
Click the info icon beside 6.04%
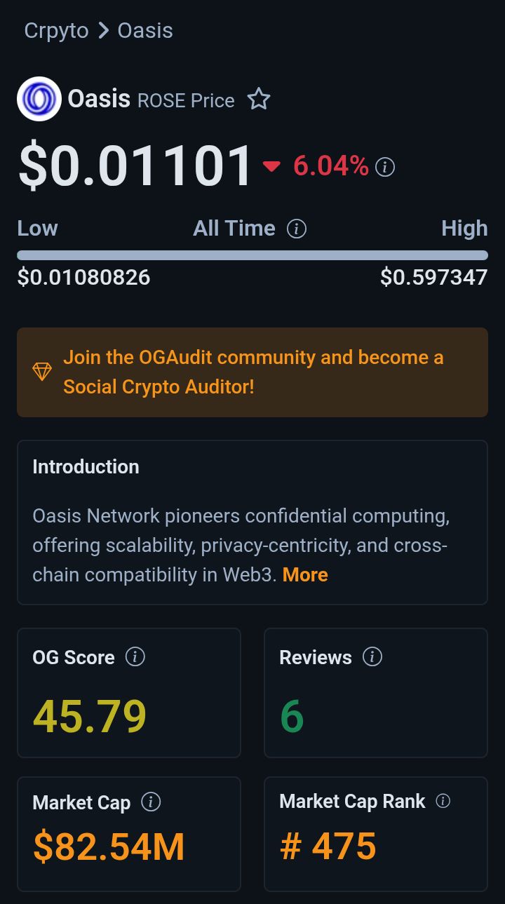point(385,167)
